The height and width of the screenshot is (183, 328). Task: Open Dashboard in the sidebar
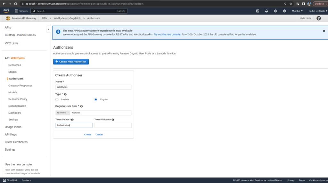click(15, 112)
